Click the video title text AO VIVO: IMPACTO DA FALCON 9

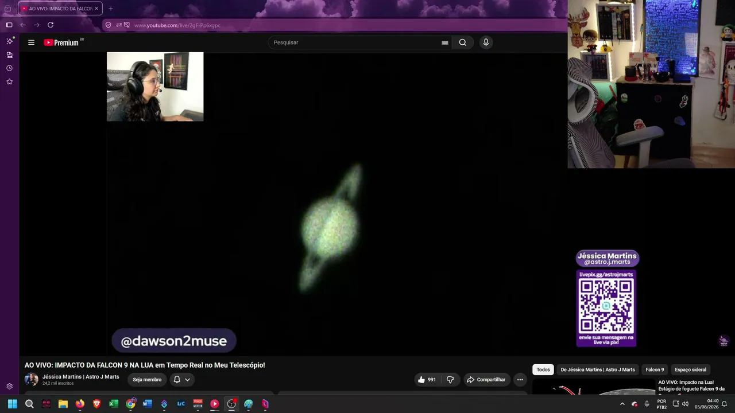[x=145, y=365]
